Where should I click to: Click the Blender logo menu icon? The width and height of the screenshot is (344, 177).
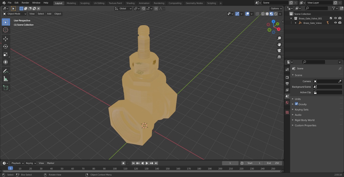pyautogui.click(x=4, y=3)
